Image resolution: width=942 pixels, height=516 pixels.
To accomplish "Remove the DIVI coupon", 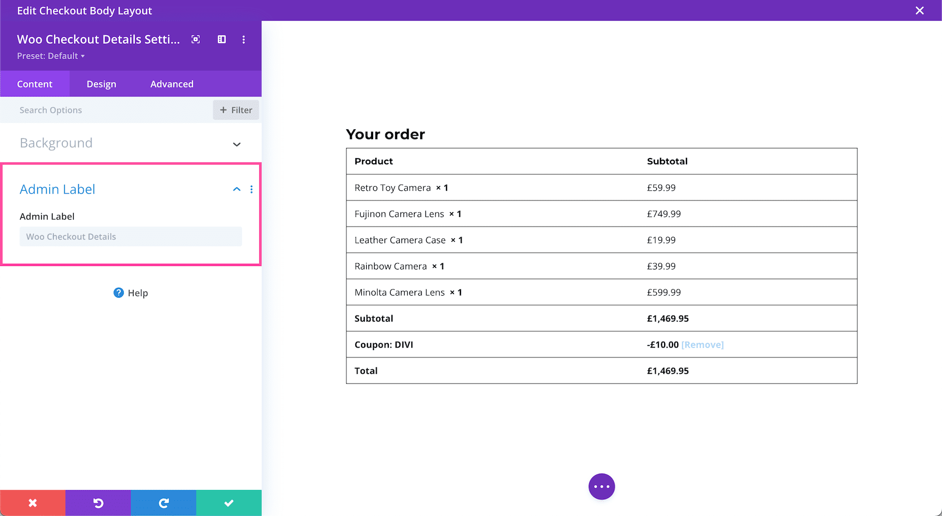I will click(x=702, y=344).
